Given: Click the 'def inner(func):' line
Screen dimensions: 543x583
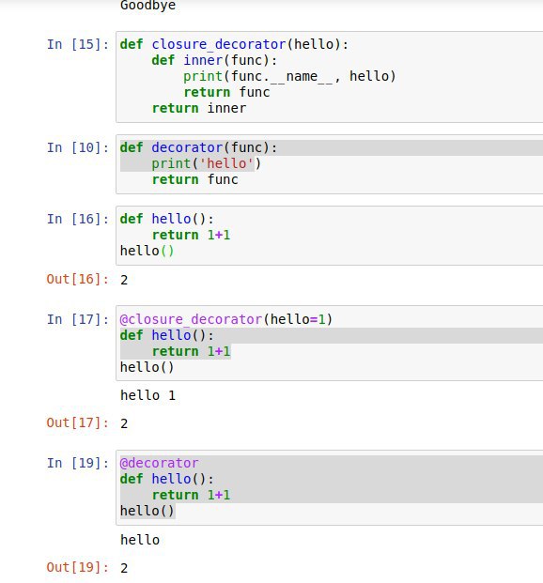Looking at the screenshot, I should coord(214,60).
